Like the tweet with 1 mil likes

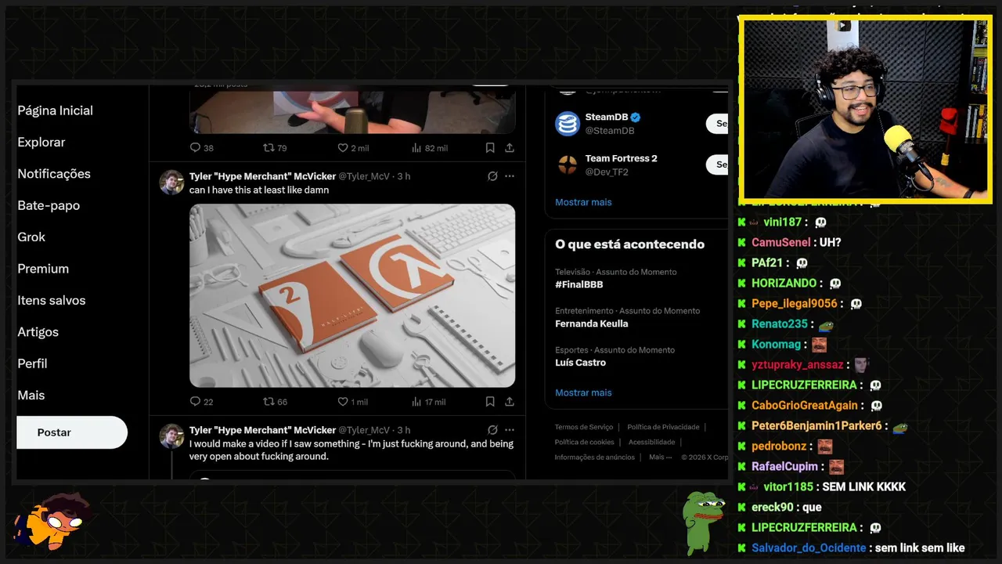342,401
